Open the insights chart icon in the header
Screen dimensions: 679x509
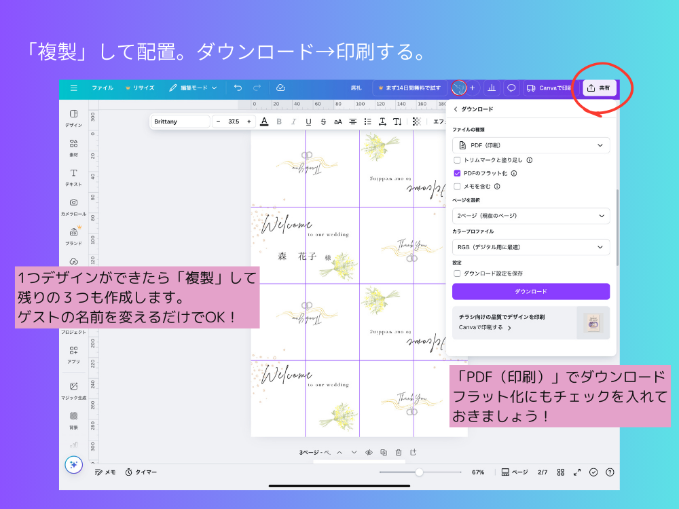click(492, 88)
